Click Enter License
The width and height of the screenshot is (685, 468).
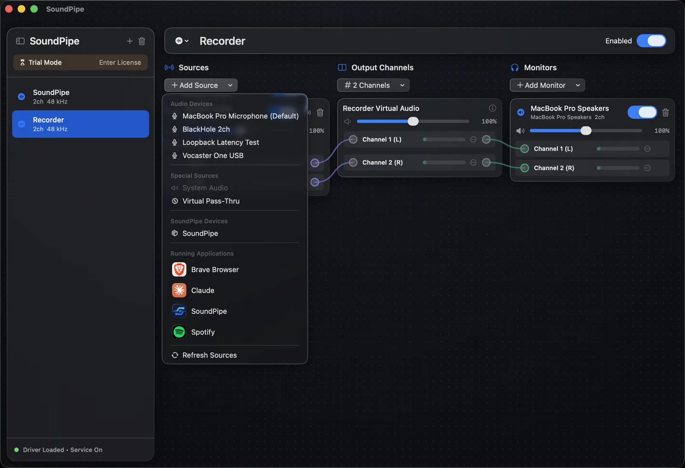click(120, 63)
